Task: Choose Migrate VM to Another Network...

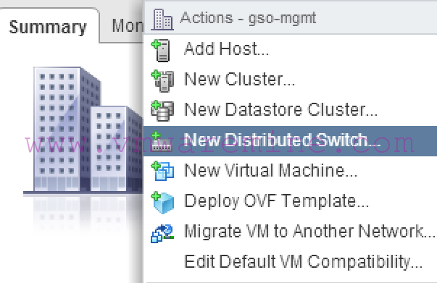Action: [290, 232]
